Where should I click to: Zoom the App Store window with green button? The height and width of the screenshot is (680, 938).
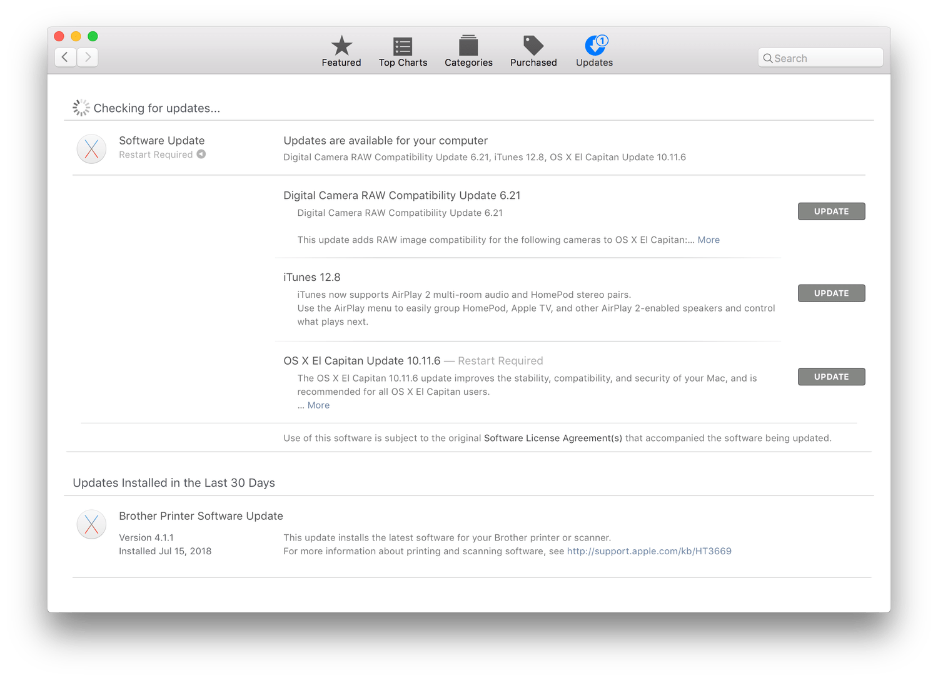[93, 36]
